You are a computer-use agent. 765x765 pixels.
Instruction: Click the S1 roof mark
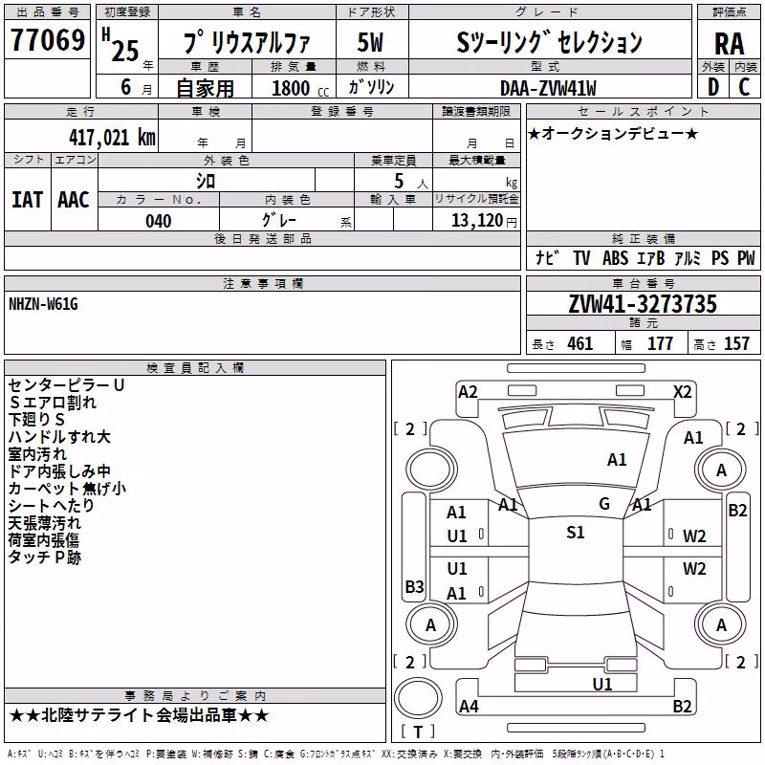[x=576, y=533]
